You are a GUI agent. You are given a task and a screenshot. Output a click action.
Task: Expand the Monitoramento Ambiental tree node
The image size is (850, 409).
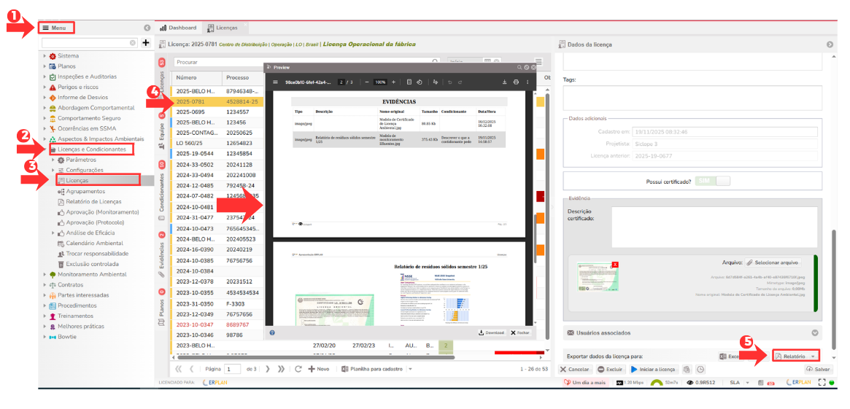[x=45, y=274]
